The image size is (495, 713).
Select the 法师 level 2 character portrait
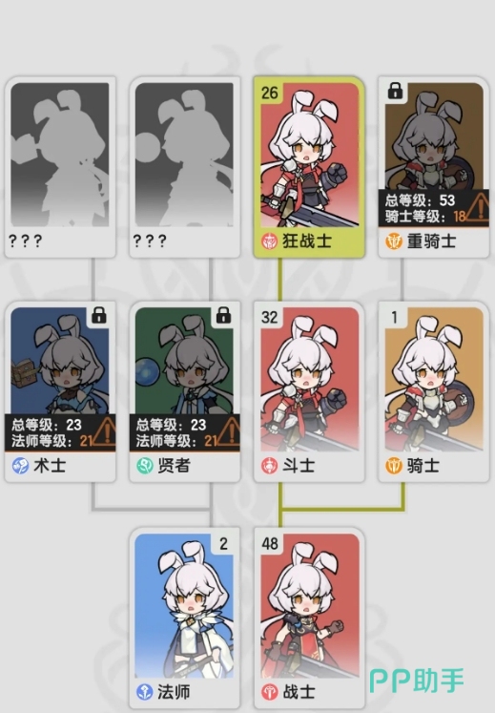(184, 606)
